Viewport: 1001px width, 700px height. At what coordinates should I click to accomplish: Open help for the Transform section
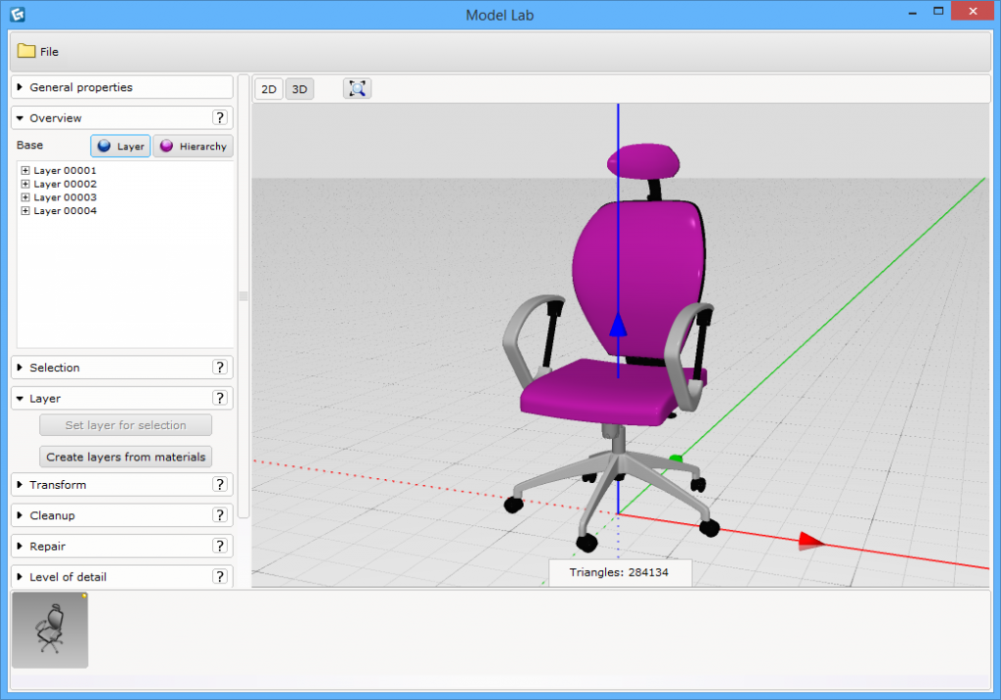click(x=220, y=484)
